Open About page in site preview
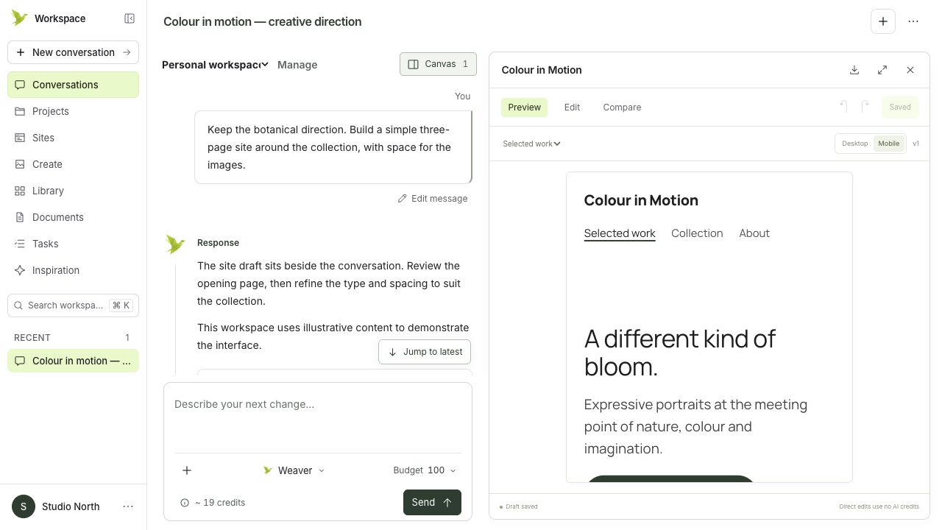This screenshot has height=530, width=942. pyautogui.click(x=754, y=233)
